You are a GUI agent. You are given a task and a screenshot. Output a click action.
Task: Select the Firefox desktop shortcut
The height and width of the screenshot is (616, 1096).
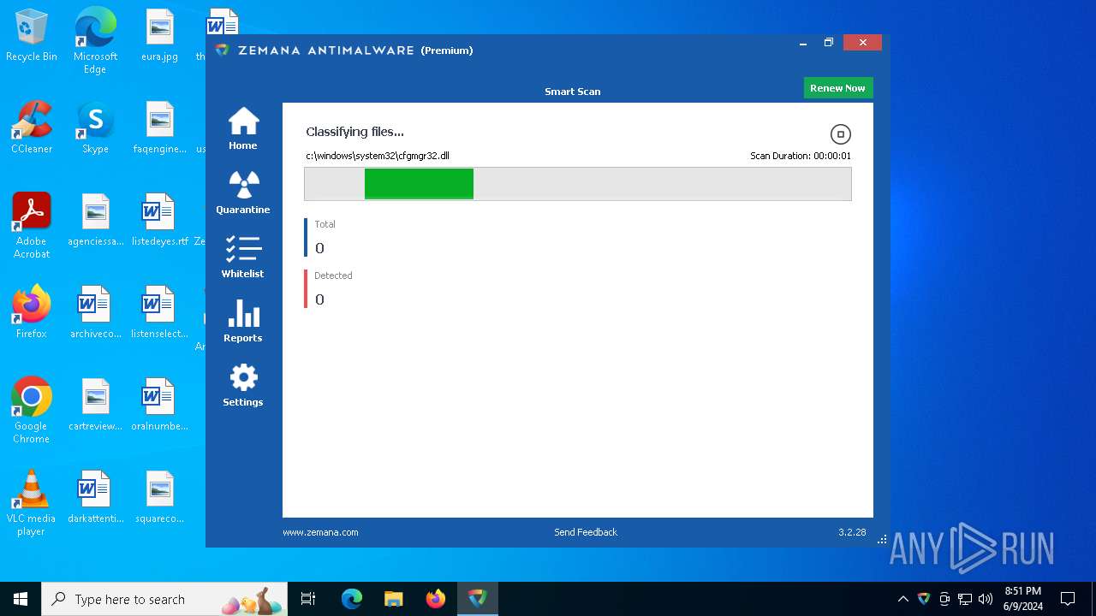(32, 312)
